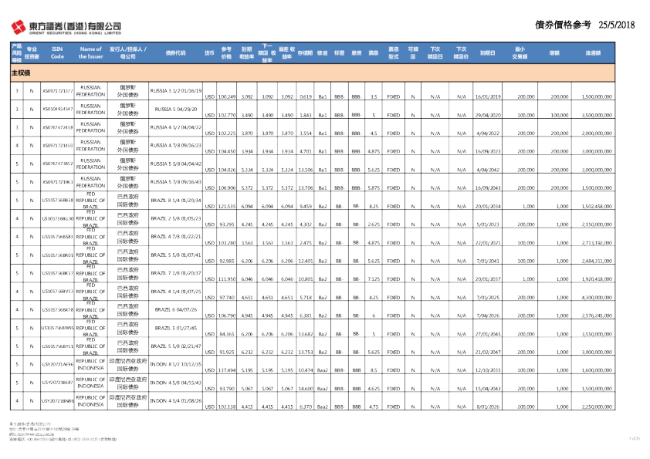The width and height of the screenshot is (650, 459).
Task: Click outstanding amount 2,484,311,000
Action: pyautogui.click(x=593, y=260)
